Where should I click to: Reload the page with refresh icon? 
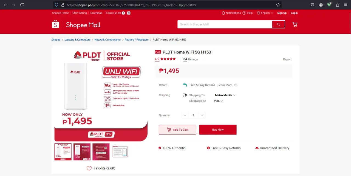22,5
